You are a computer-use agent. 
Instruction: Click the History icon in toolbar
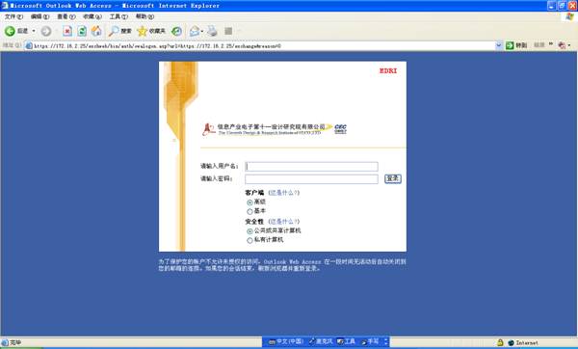click(176, 32)
